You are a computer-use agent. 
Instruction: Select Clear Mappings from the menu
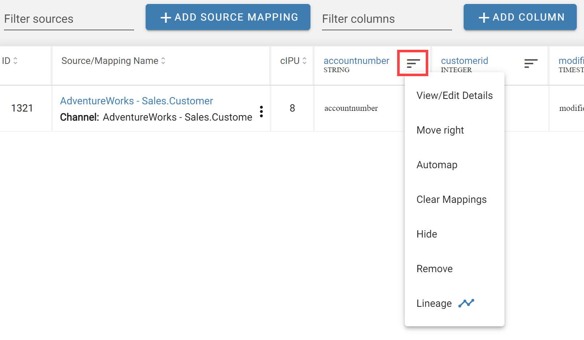(451, 199)
